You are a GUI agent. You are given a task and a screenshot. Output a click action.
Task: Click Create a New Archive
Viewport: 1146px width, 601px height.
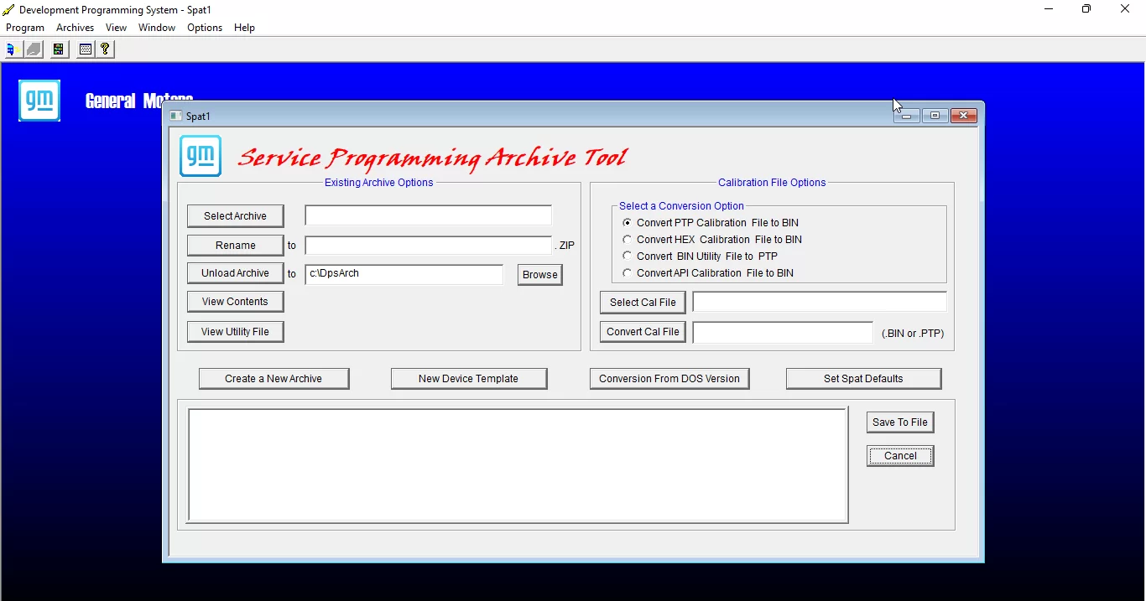273,378
